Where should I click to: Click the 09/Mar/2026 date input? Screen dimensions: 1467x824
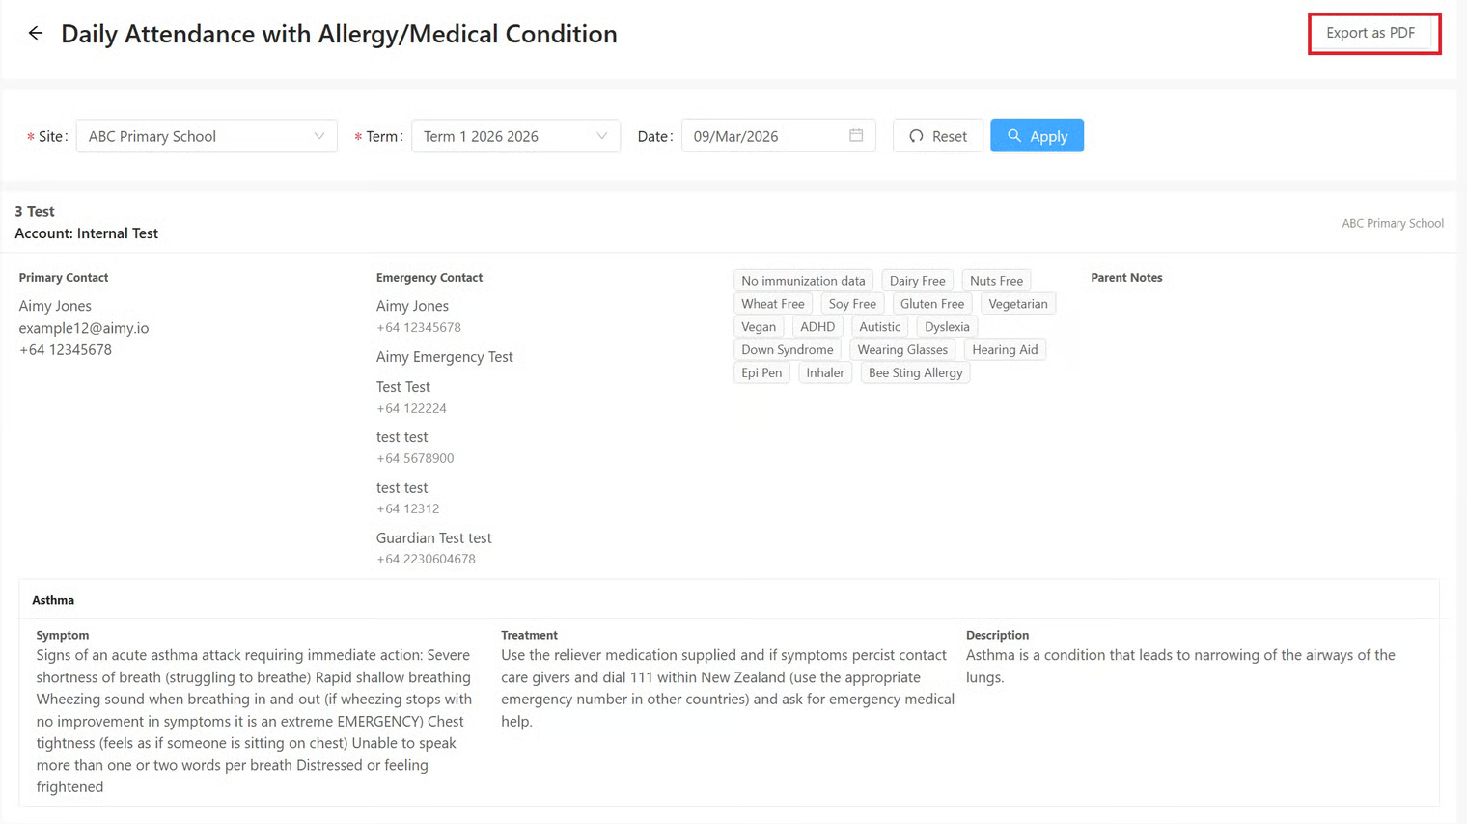coord(762,136)
